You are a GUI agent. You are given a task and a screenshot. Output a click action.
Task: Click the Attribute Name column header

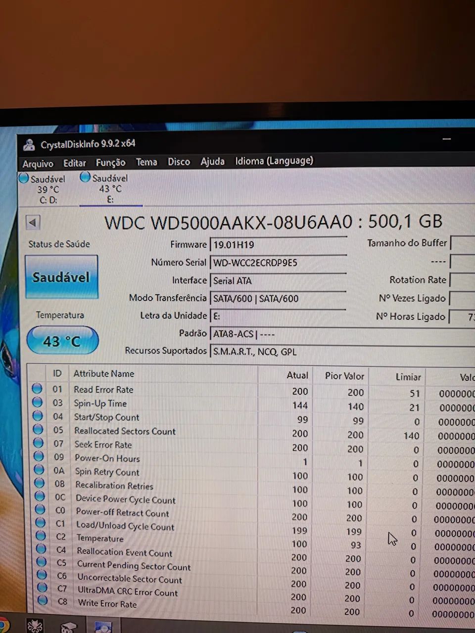click(104, 374)
